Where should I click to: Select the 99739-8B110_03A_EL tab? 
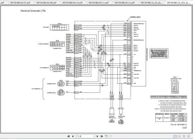click(x=179, y=3)
